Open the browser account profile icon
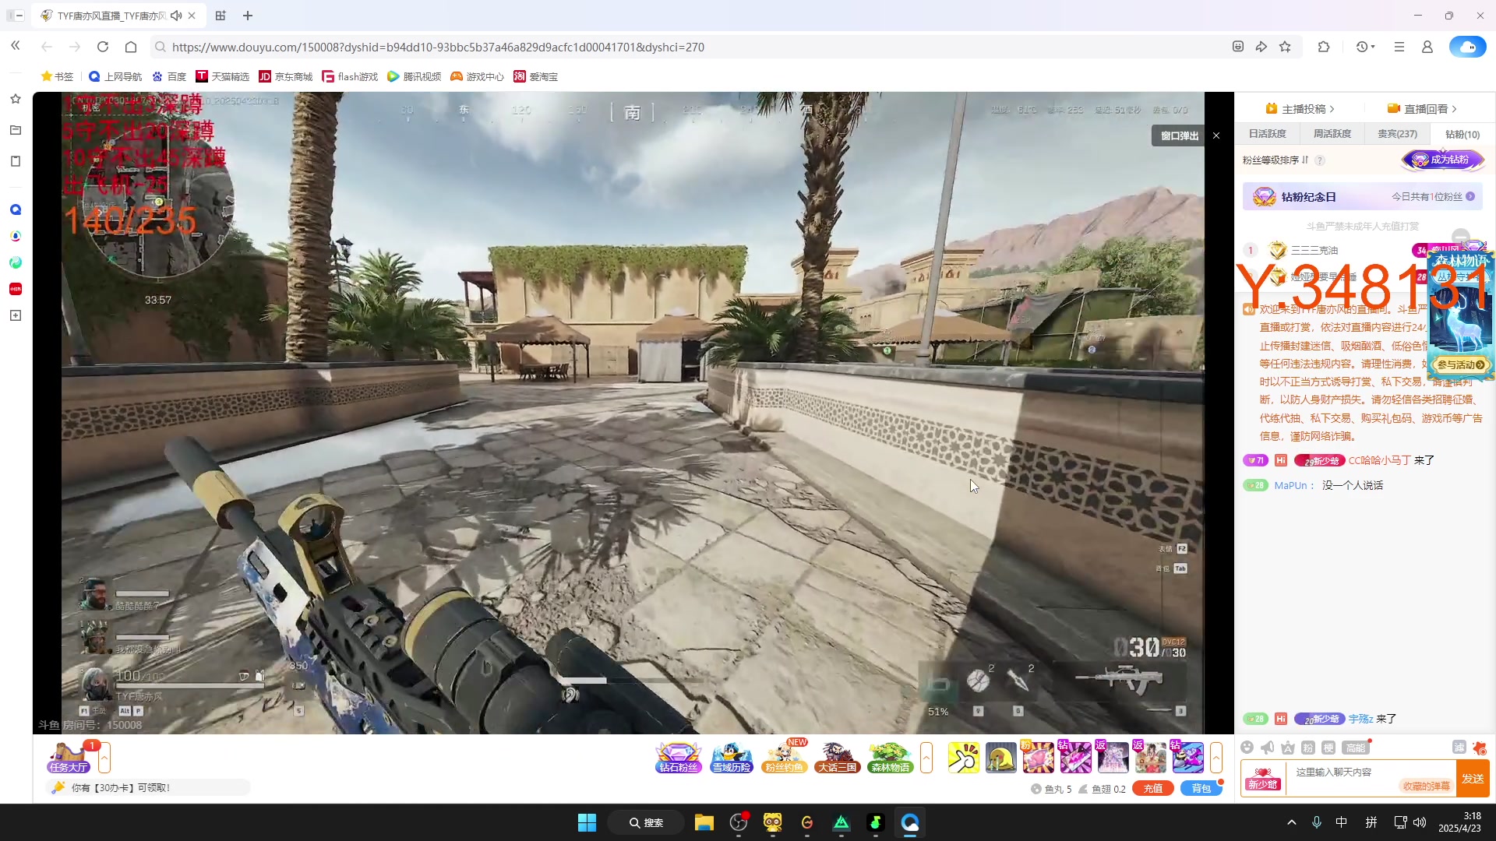 (1427, 47)
